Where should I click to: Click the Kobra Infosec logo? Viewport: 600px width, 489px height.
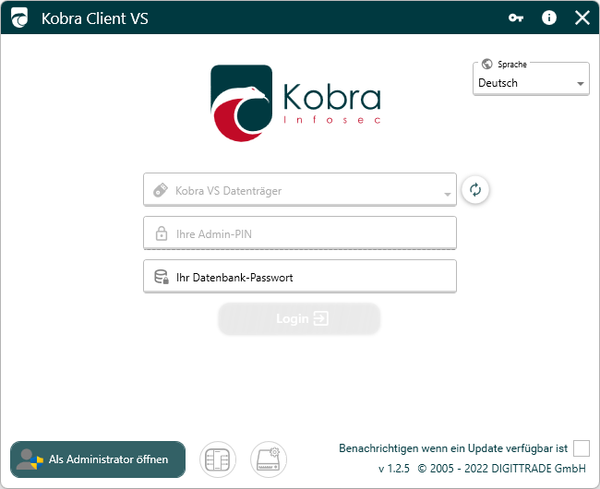coord(295,103)
